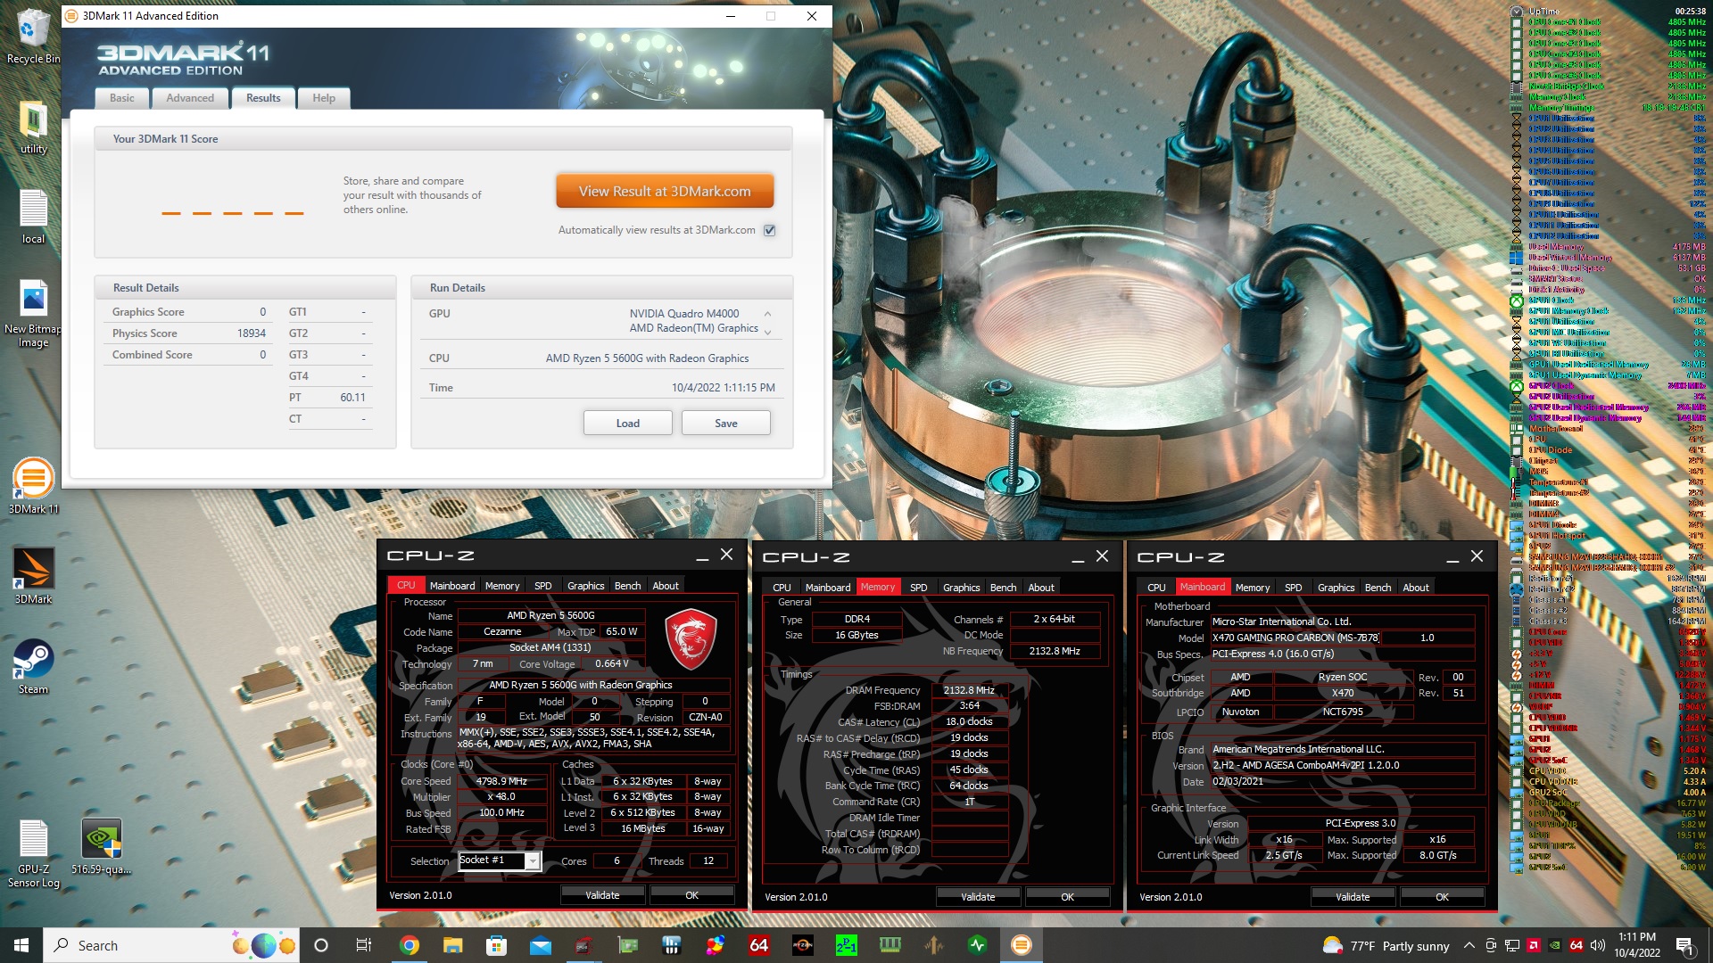Open weather 77°F Partly sunny widget
This screenshot has height=963, width=1713.
click(1386, 945)
